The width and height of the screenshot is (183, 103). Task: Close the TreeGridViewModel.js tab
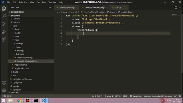click(107, 8)
